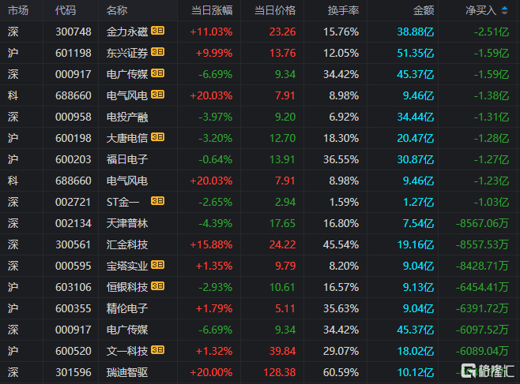The image size is (520, 384).
Task: Click the net buy value -1.23亿
Action: (492, 181)
